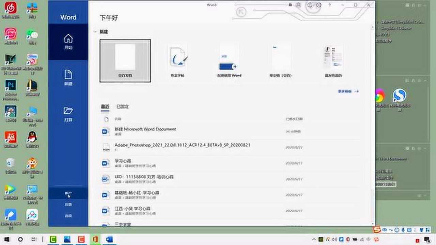Click the scroll-up arrow of start page
Screen dimensions: 436x245
(372, 27)
